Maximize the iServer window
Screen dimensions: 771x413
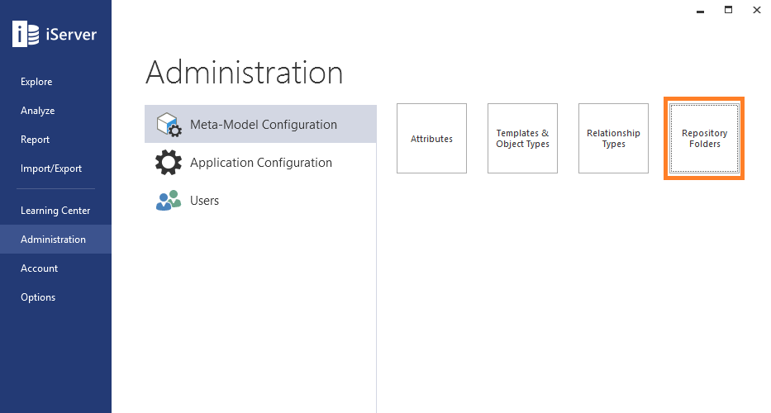728,10
